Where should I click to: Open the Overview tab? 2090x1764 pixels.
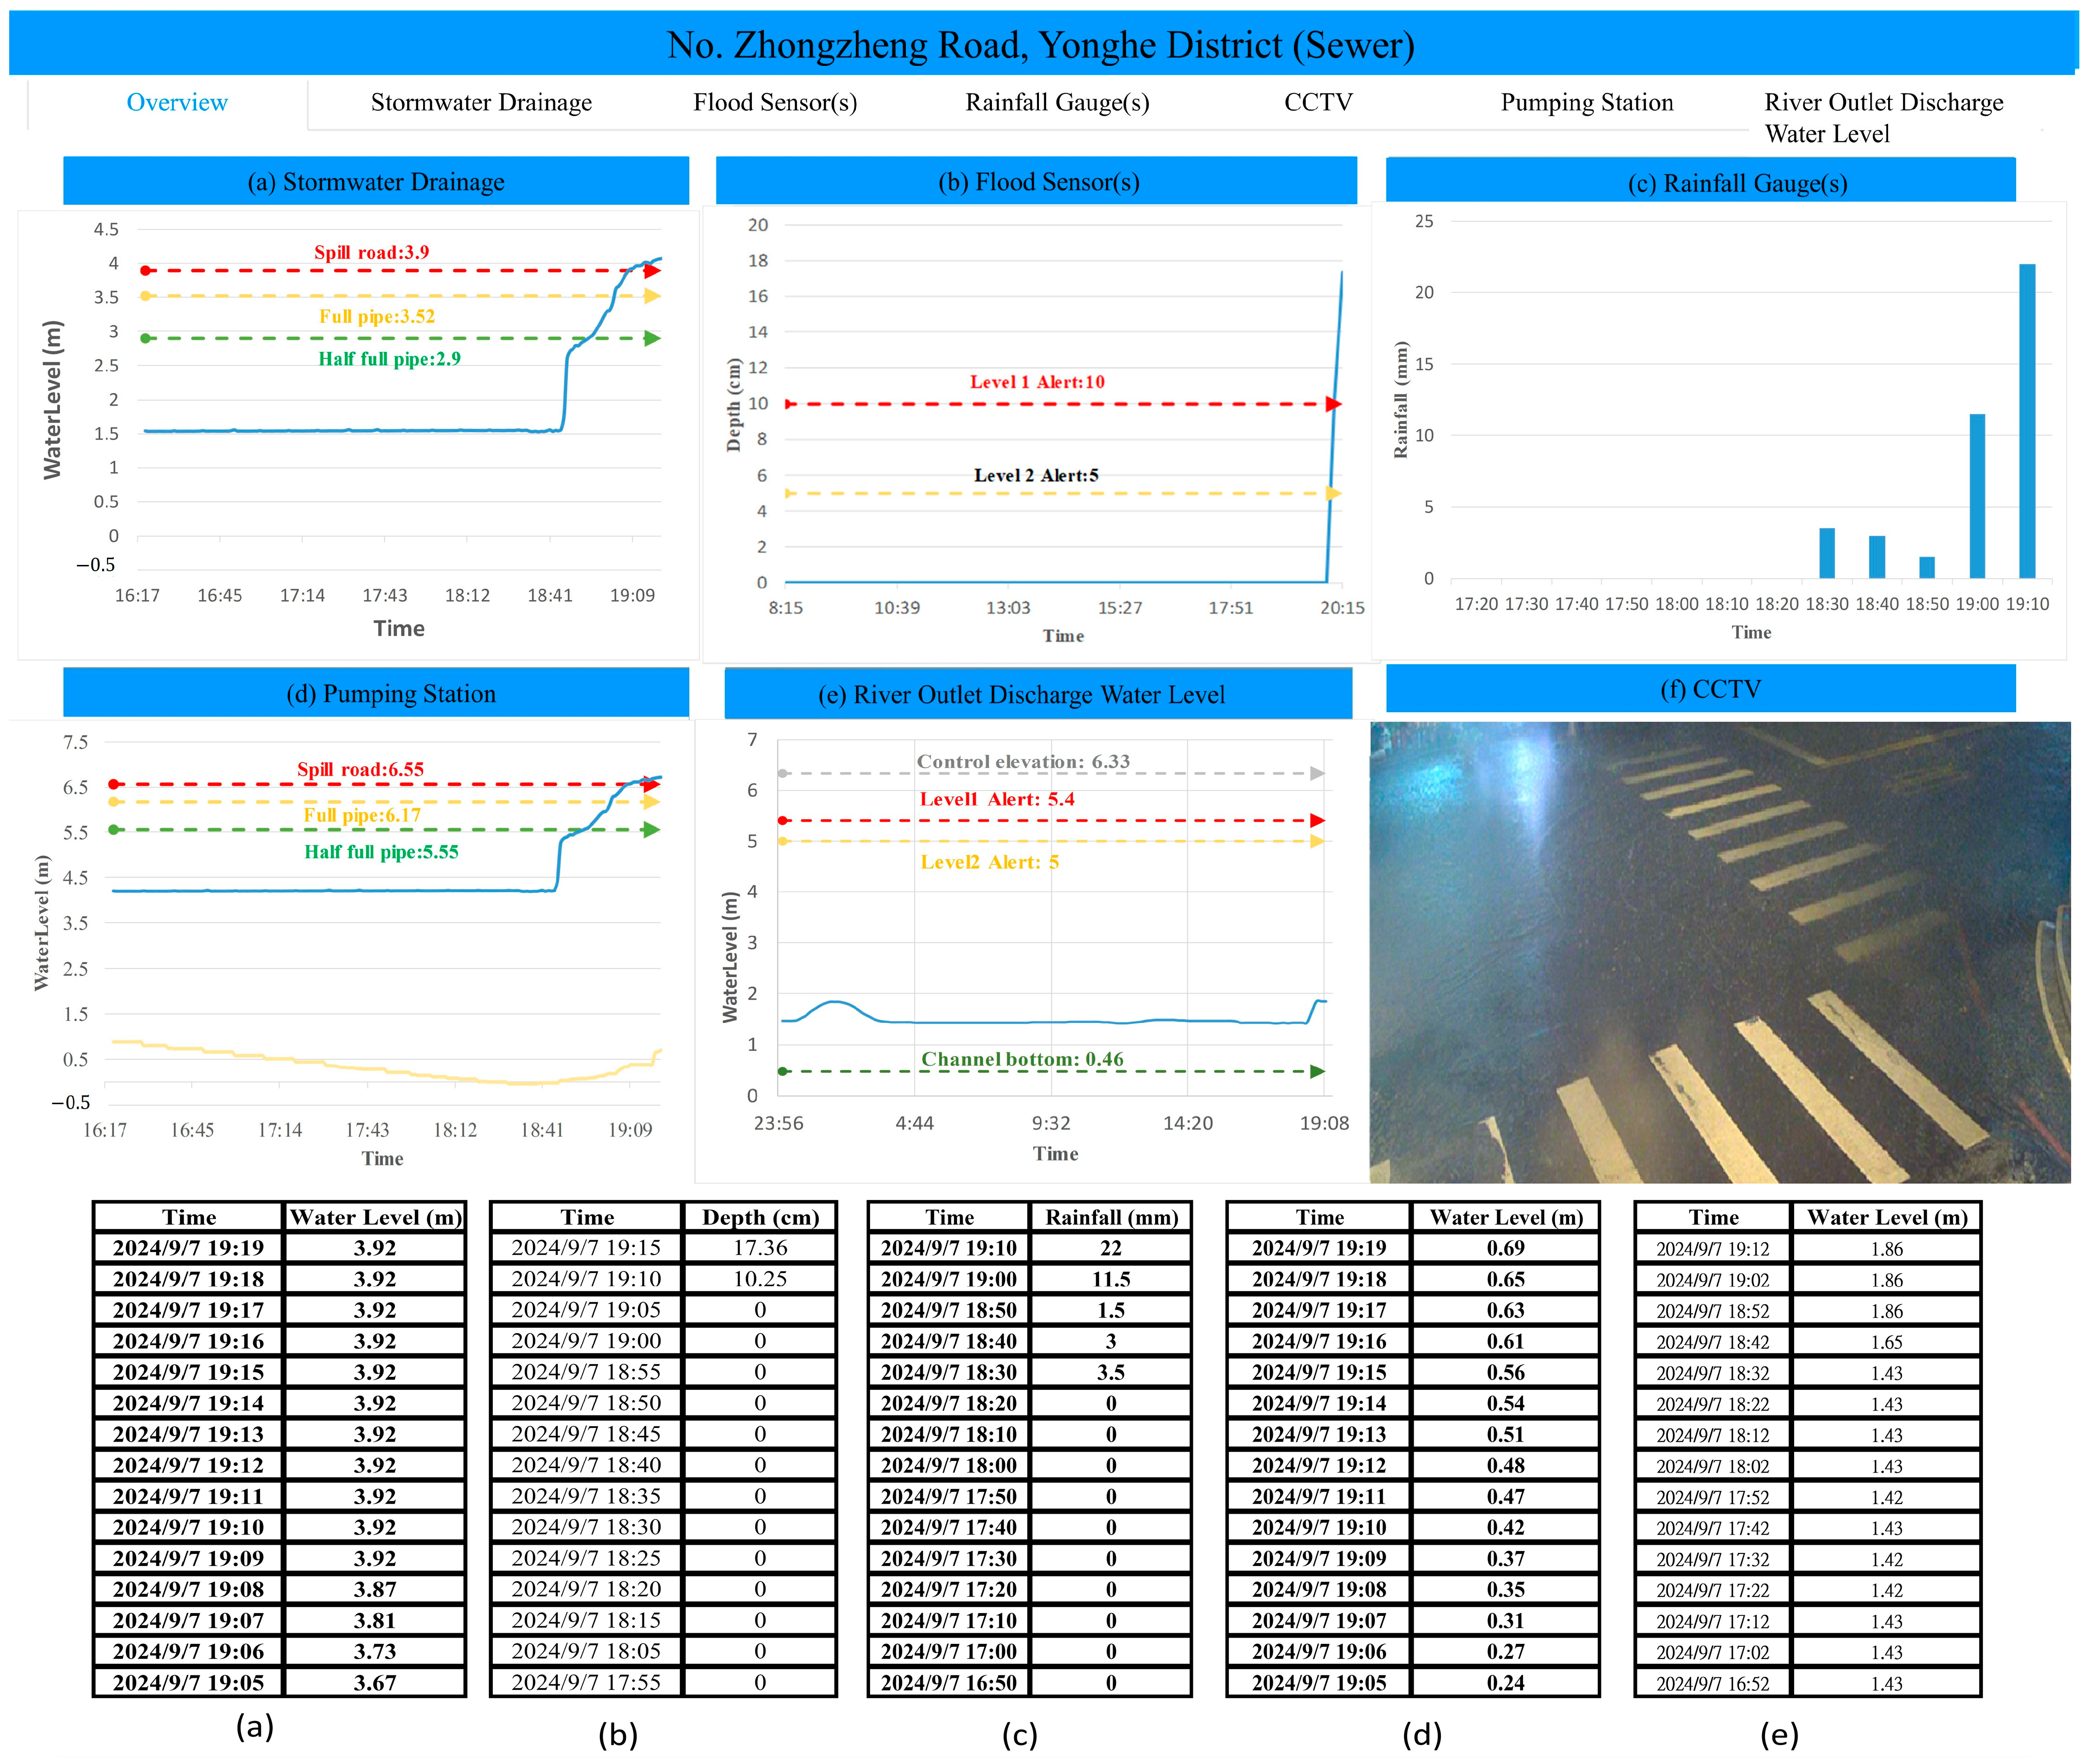(177, 102)
